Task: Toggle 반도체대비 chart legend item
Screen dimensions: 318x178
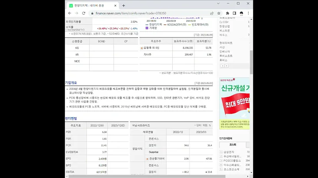Action: pyautogui.click(x=198, y=25)
